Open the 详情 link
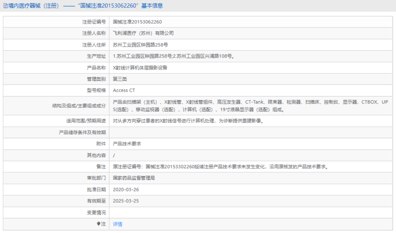Viewport: 396px width, 233px height. point(117,224)
